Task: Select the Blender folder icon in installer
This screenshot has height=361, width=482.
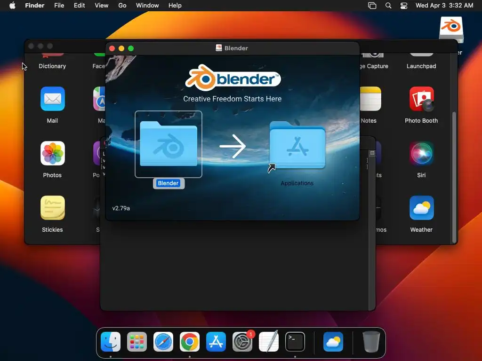Action: (x=169, y=144)
